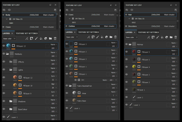This screenshot has height=122, width=182.
Task: Select the Shoulders texture set row
Action: pyautogui.click(x=150, y=26)
